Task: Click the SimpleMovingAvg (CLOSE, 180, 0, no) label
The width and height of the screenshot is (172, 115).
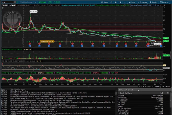Action: 110,5
